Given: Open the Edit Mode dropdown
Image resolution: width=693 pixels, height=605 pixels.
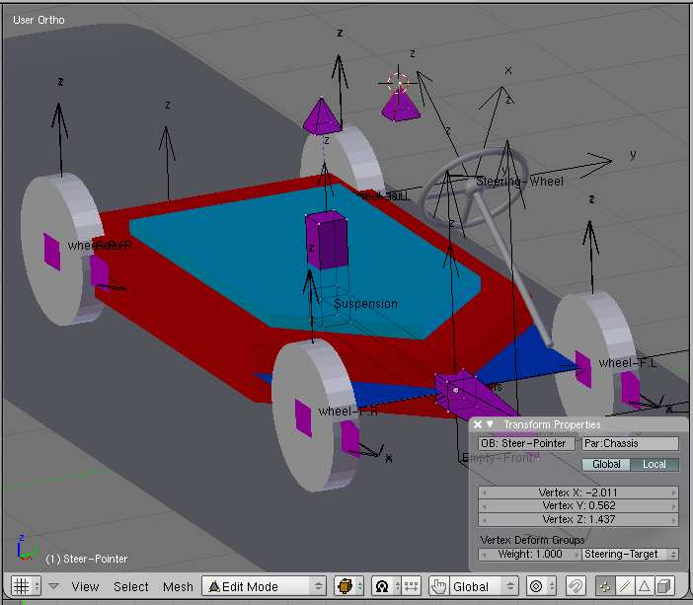Looking at the screenshot, I should coord(264,586).
